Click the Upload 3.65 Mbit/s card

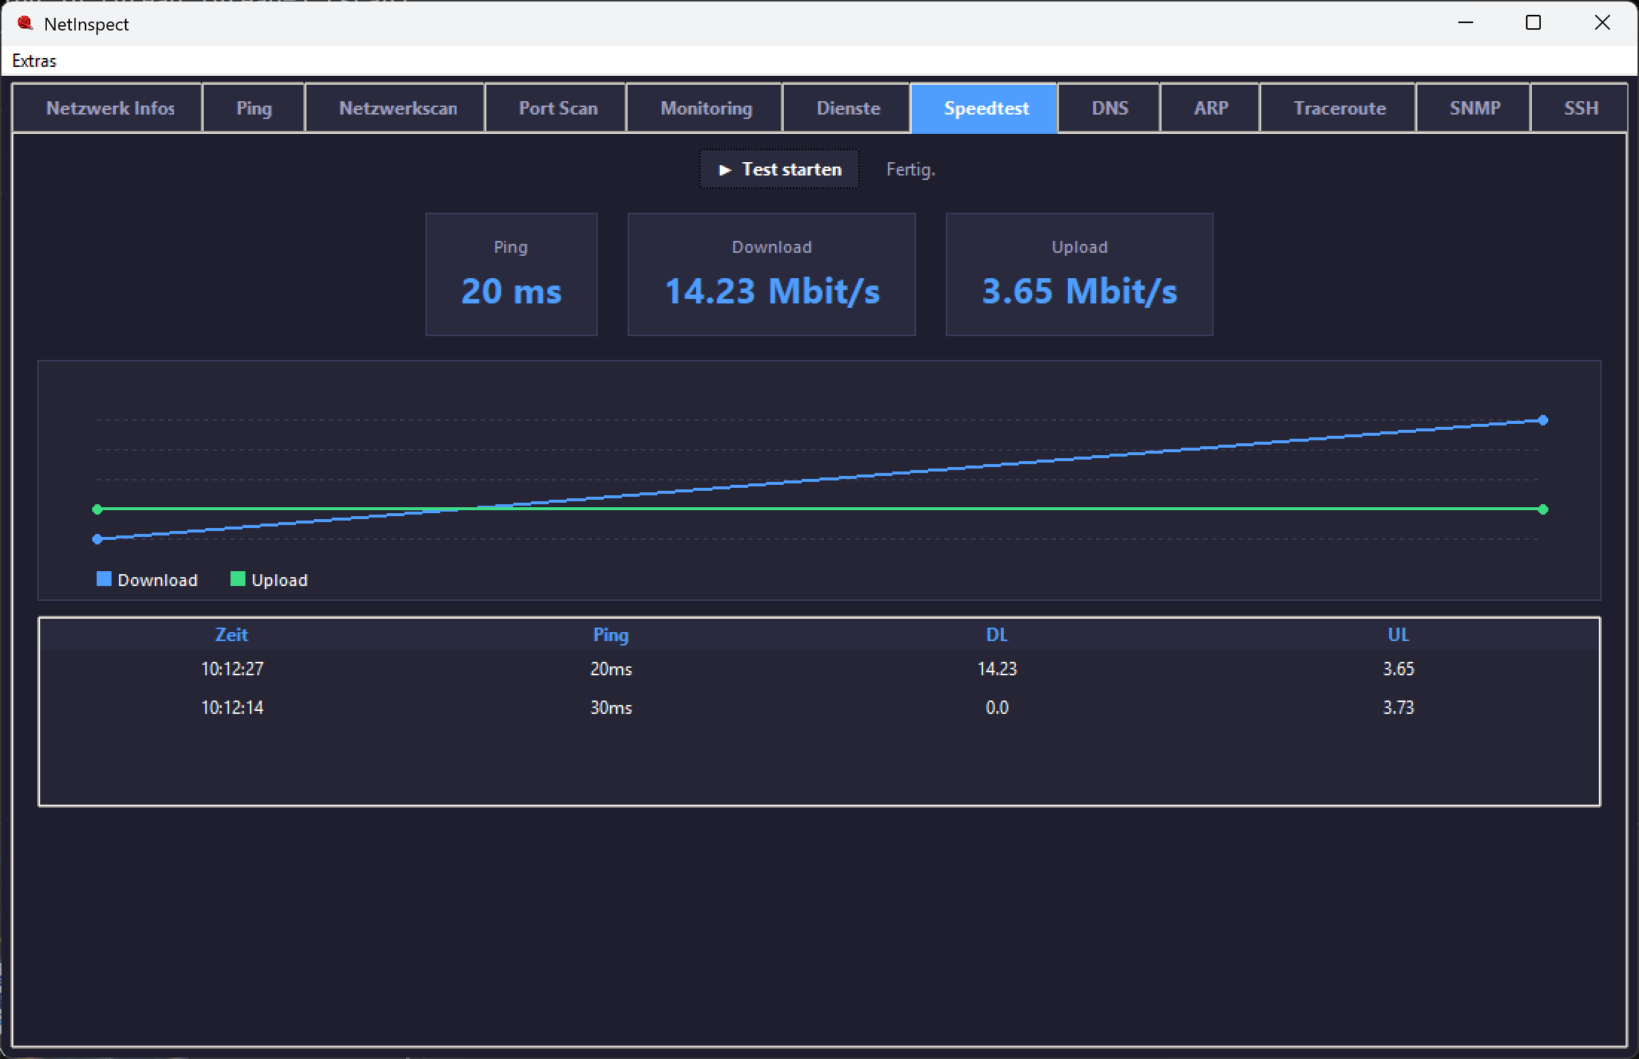1080,274
